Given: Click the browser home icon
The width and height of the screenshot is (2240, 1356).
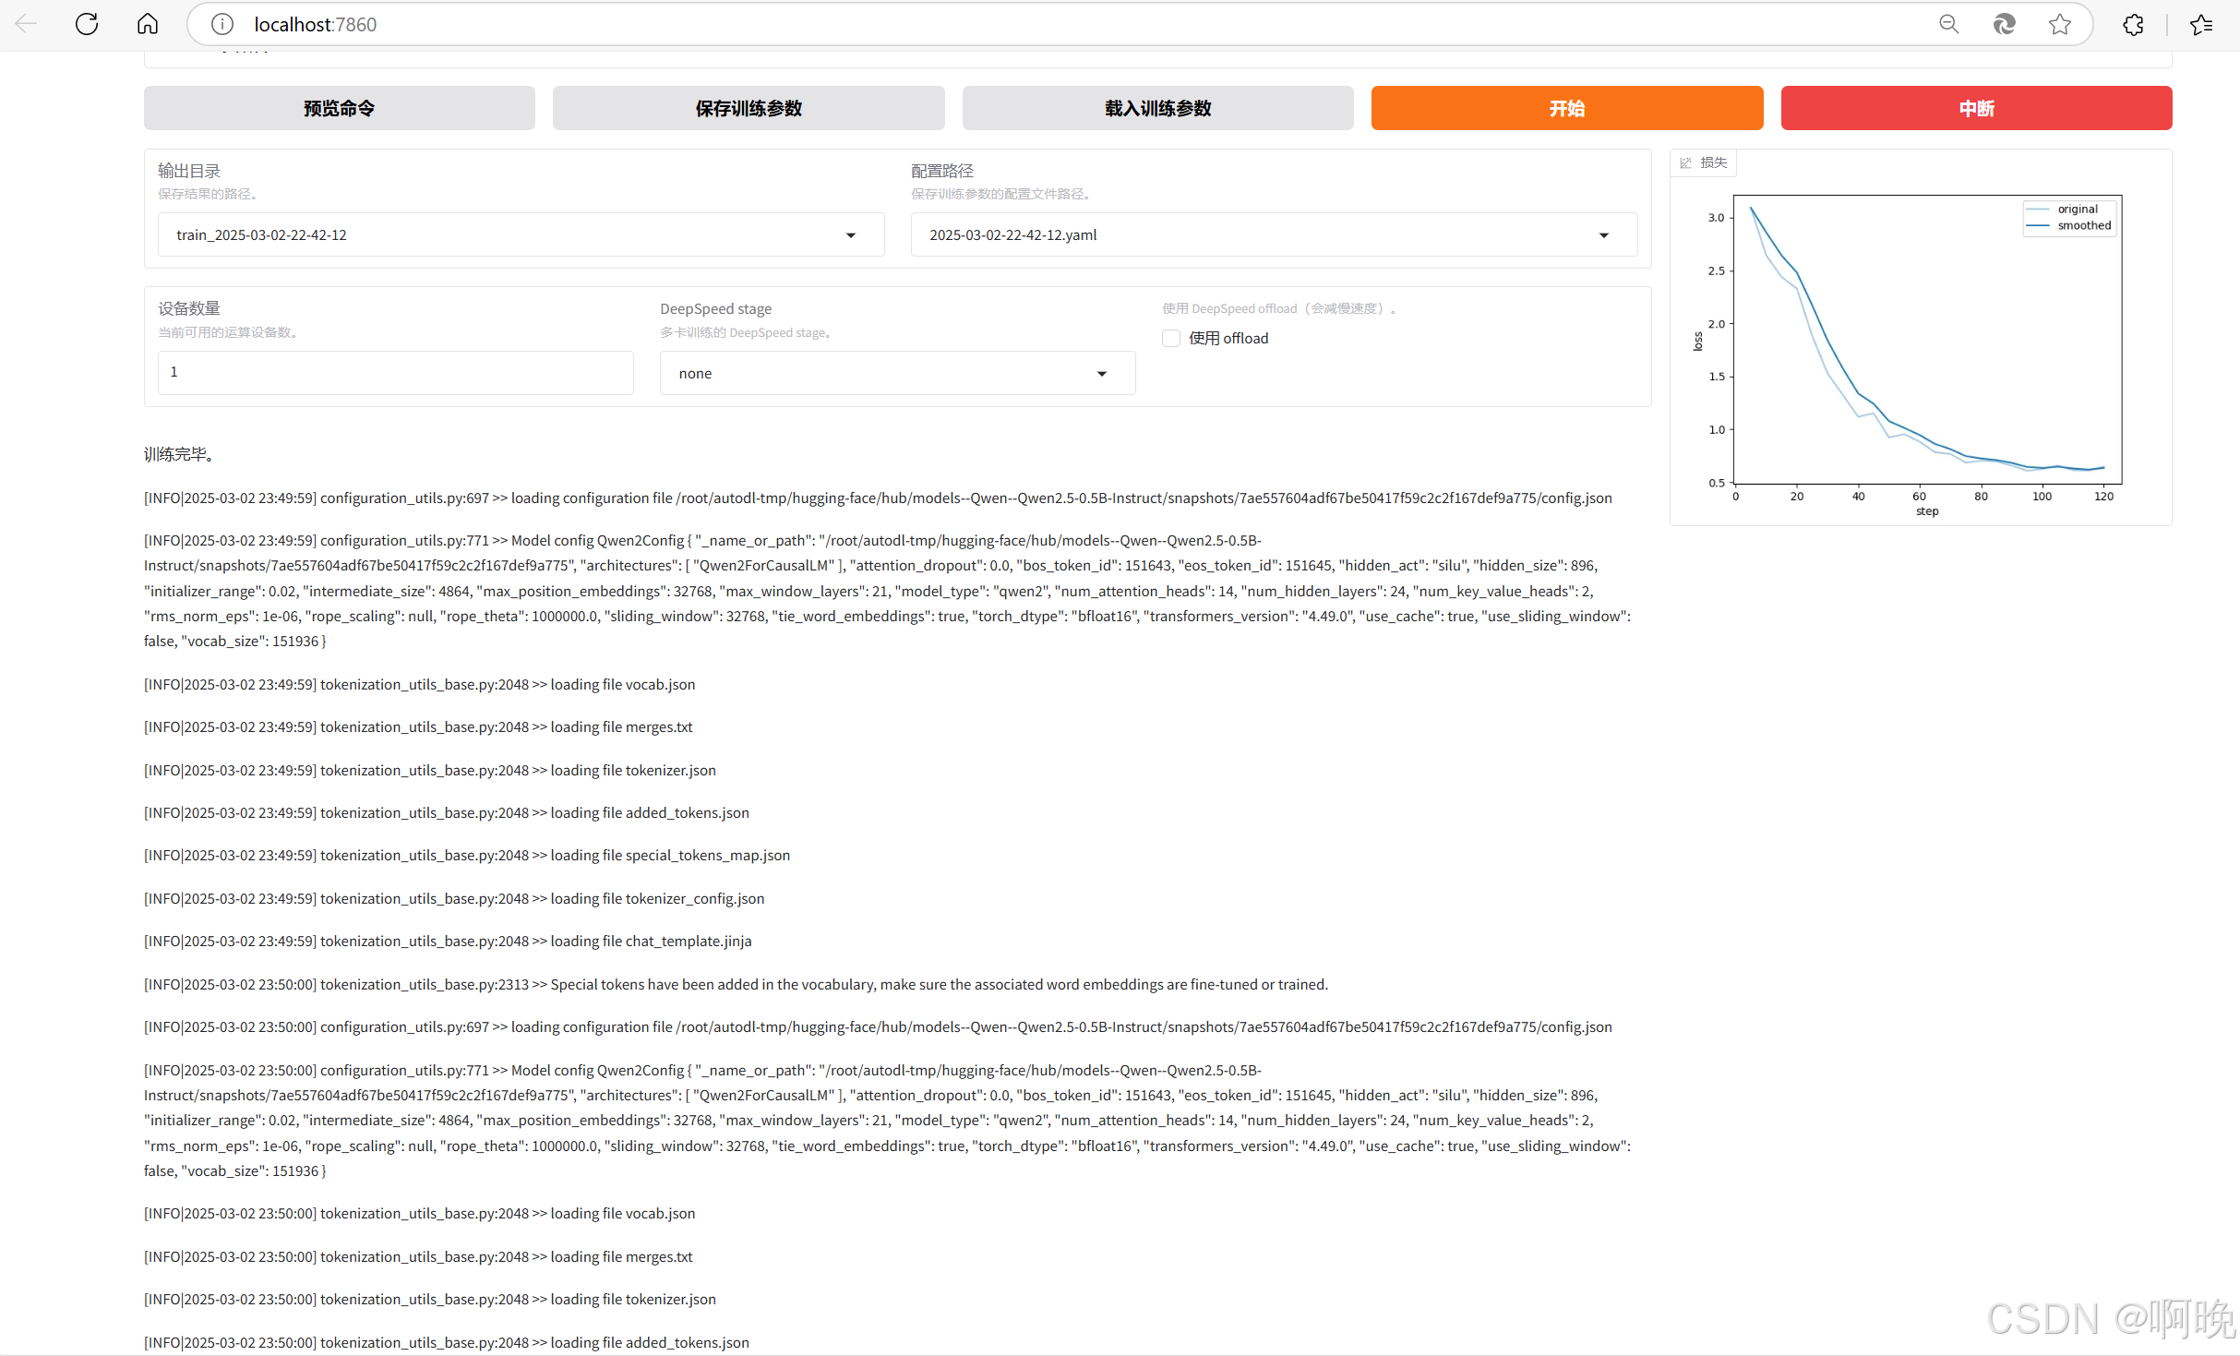Looking at the screenshot, I should tap(148, 24).
